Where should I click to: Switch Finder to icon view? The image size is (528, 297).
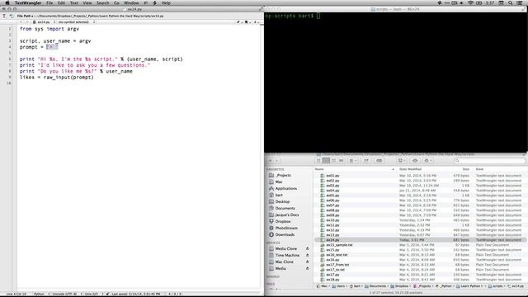pyautogui.click(x=318, y=161)
